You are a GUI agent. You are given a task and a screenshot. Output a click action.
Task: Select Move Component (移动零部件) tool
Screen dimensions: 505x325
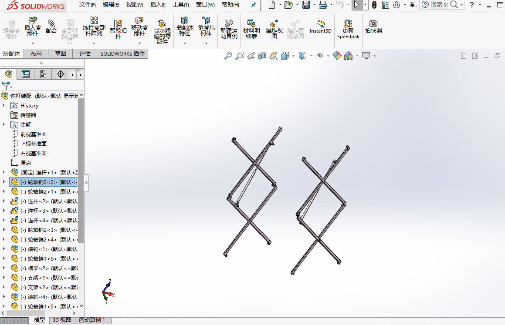(x=139, y=27)
